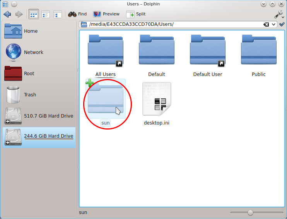The width and height of the screenshot is (287, 219).
Task: Open the window menu icon in title bar
Action: pos(5,4)
